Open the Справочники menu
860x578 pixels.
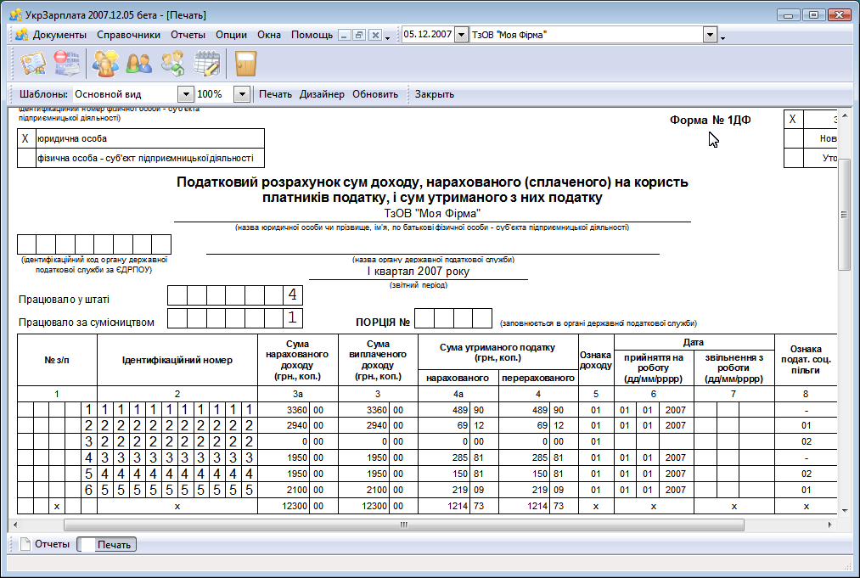point(128,35)
